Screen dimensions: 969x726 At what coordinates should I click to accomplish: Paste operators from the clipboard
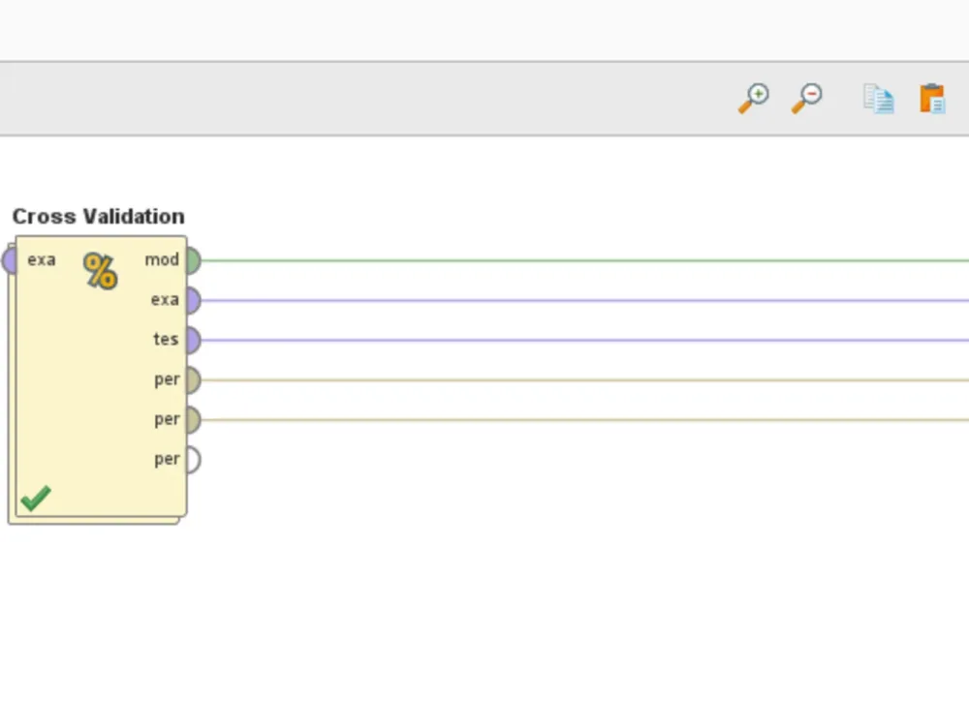point(932,99)
